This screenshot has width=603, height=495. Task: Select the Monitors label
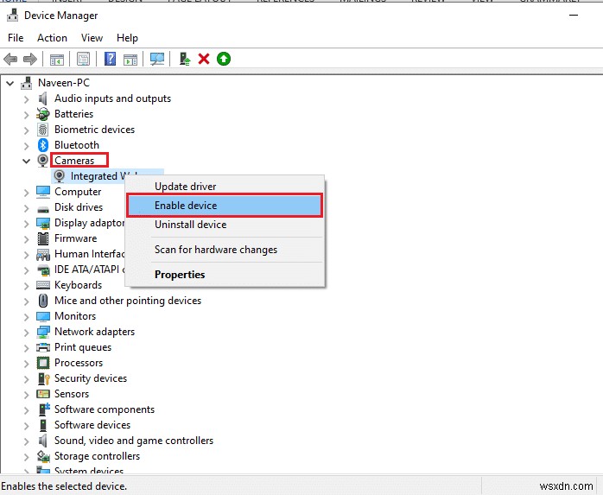(x=75, y=316)
